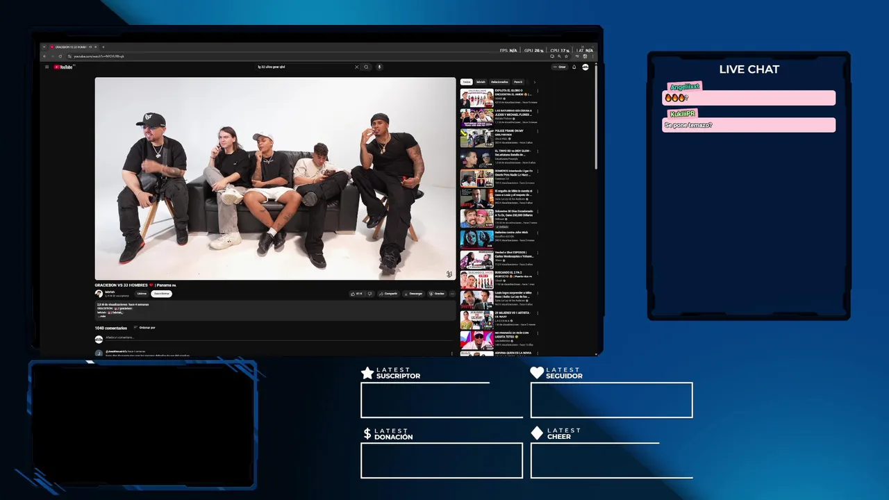The width and height of the screenshot is (889, 500).
Task: Select the Todos filter chip
Action: [x=467, y=82]
